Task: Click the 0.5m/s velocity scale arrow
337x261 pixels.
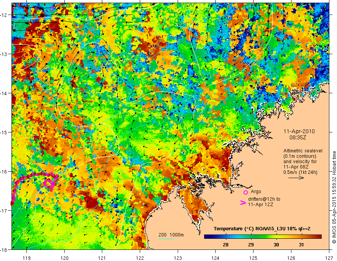Action: (x=296, y=178)
